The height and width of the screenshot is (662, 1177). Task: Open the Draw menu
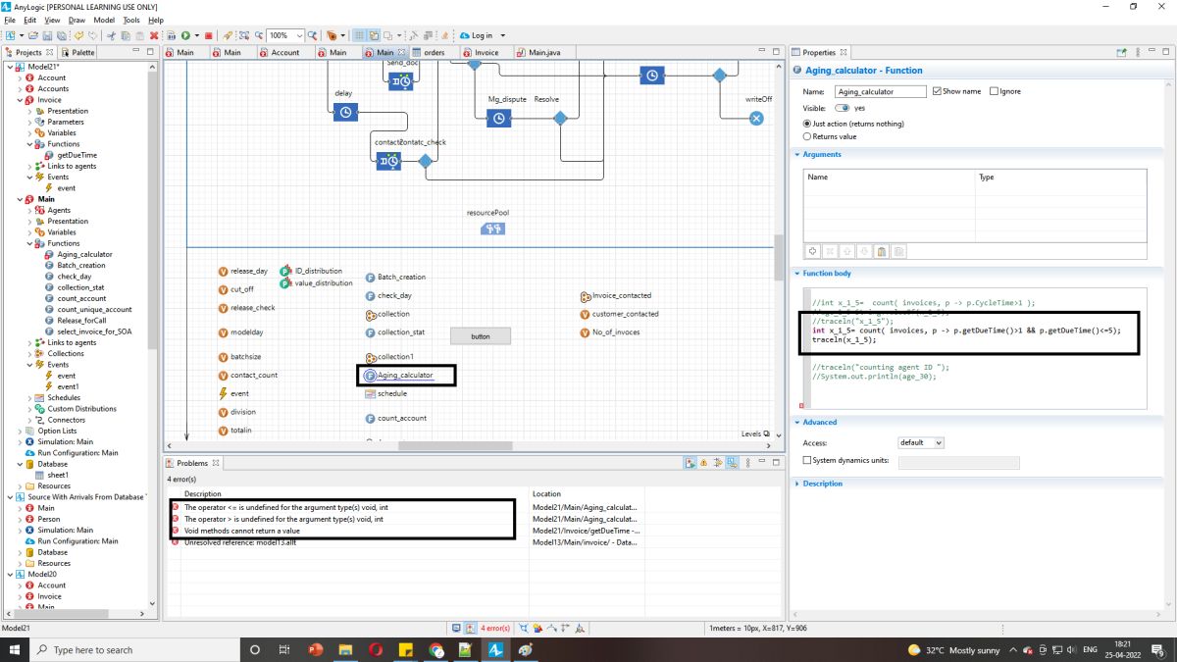point(76,20)
